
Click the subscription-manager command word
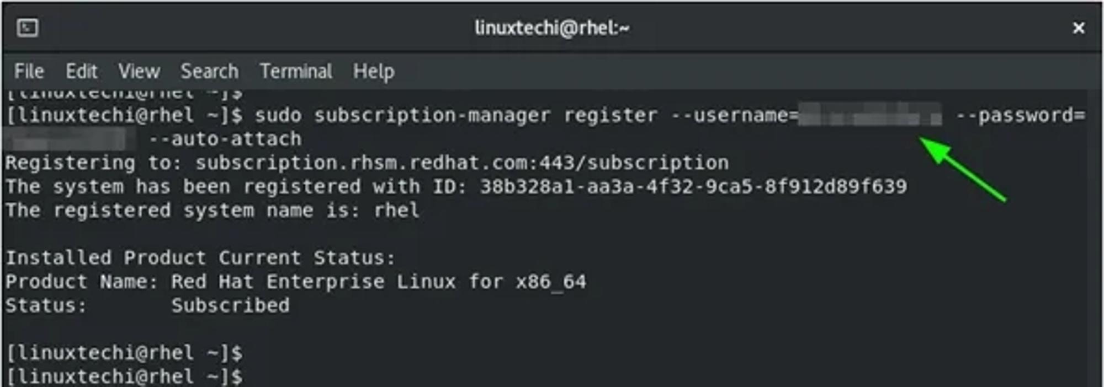tap(432, 116)
